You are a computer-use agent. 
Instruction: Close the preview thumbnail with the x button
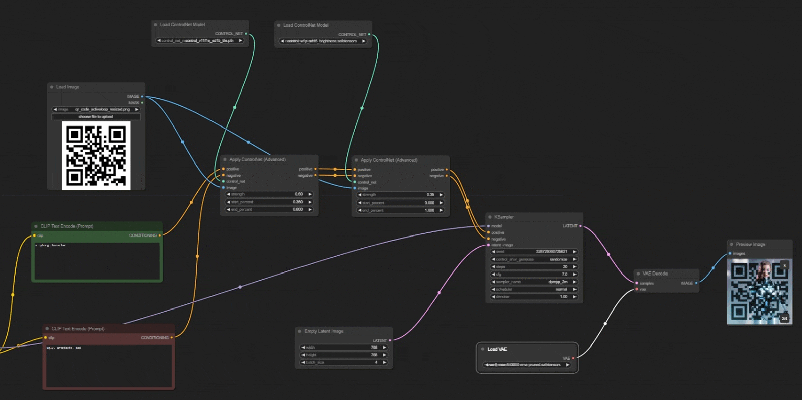click(x=784, y=266)
